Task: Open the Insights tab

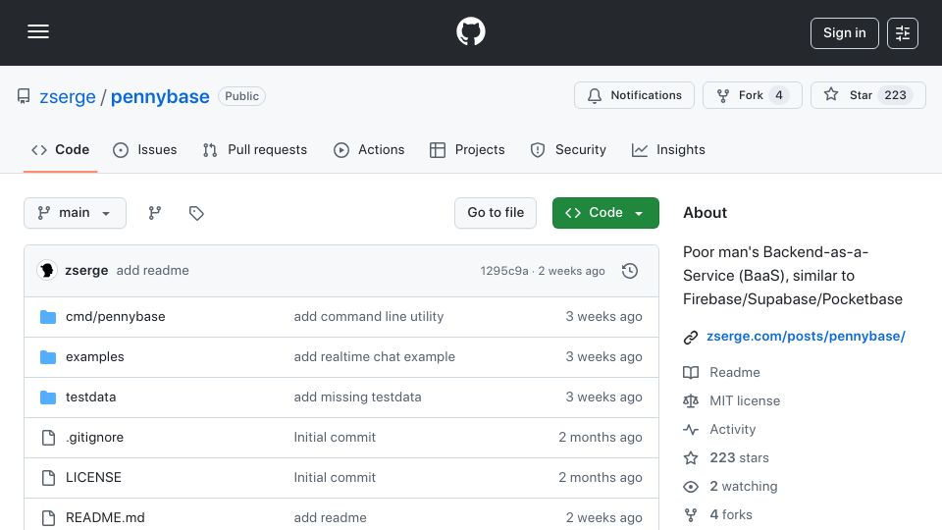Action: (x=668, y=149)
